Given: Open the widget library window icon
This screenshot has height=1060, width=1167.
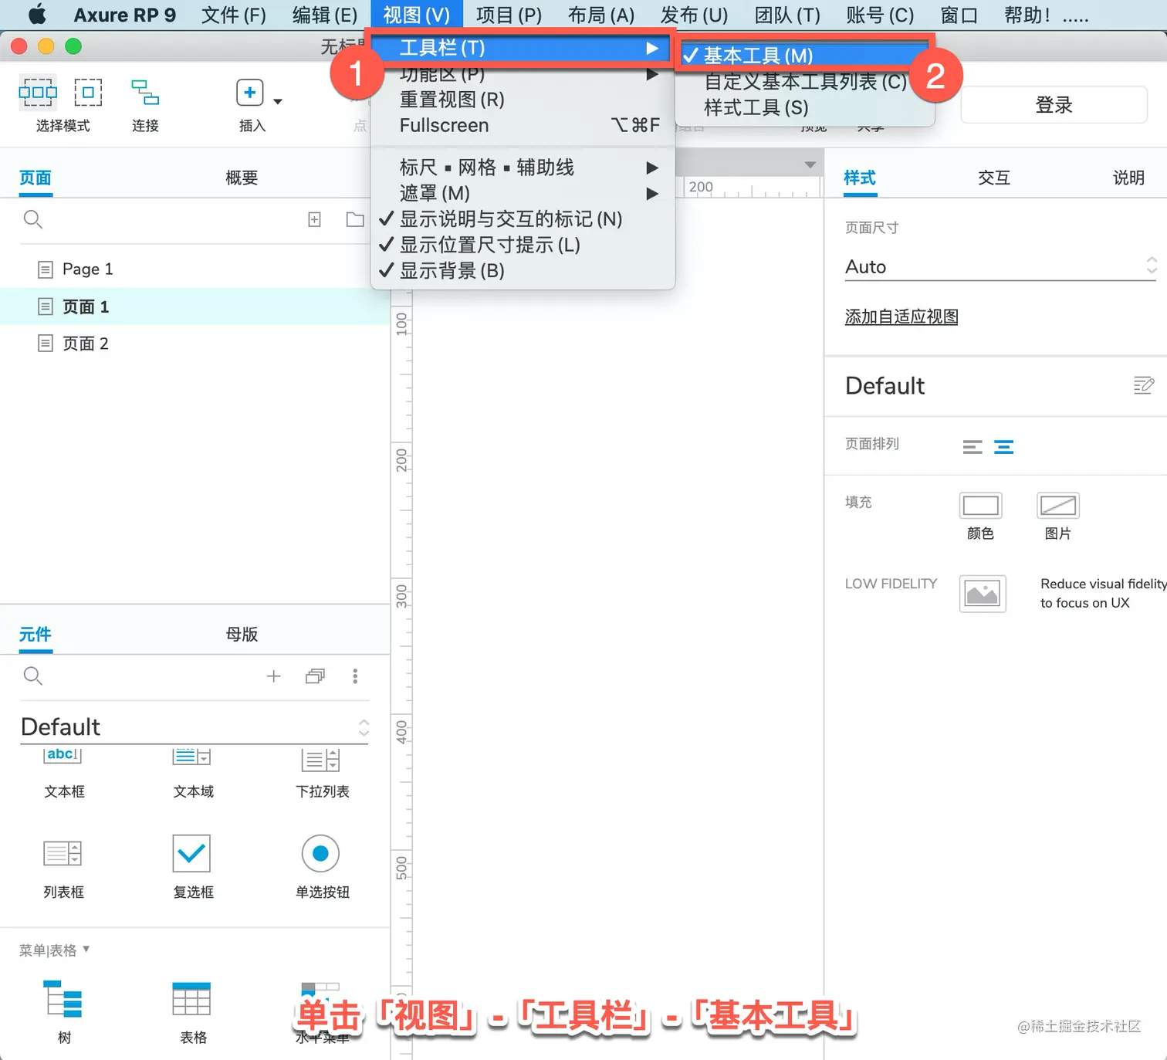Looking at the screenshot, I should pos(315,676).
